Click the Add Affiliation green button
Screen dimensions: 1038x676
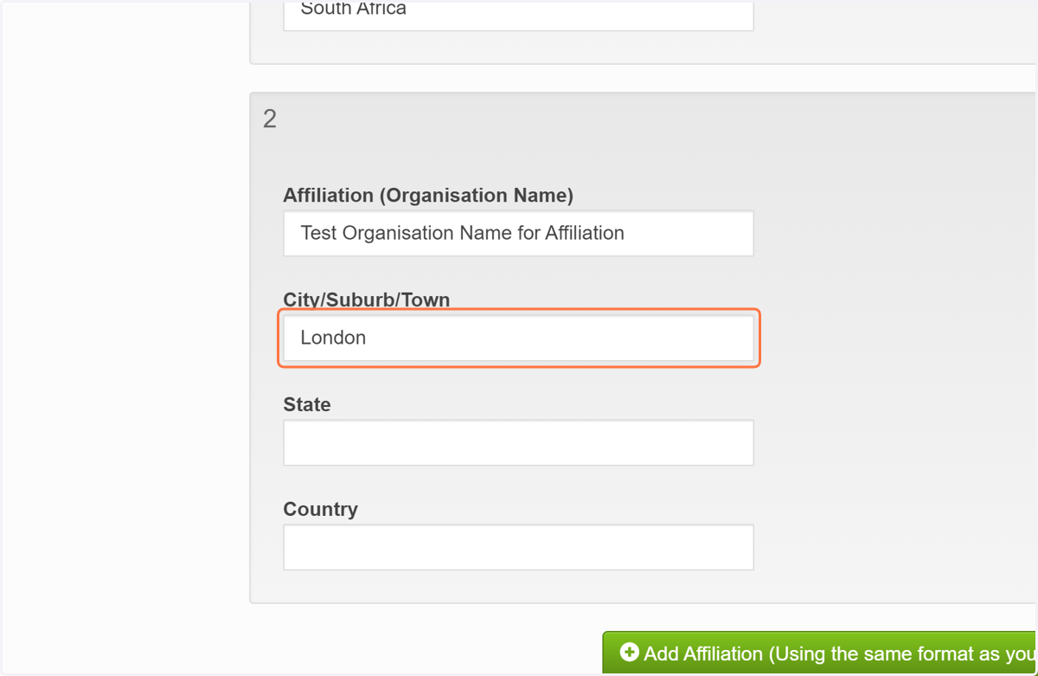[x=819, y=653]
